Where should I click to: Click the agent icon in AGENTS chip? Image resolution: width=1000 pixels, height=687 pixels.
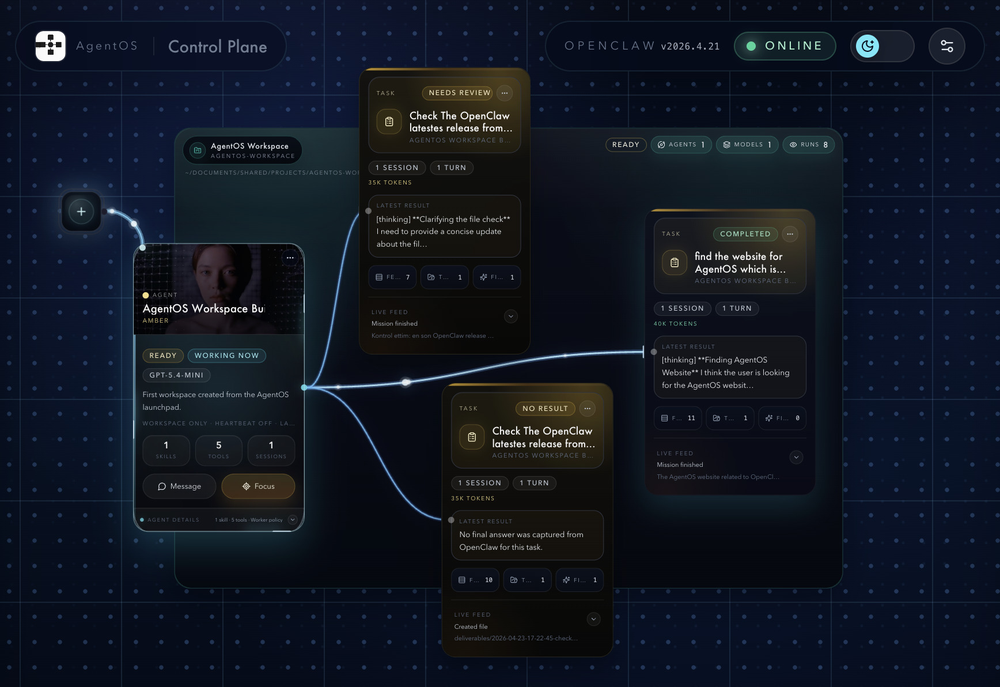tap(661, 145)
